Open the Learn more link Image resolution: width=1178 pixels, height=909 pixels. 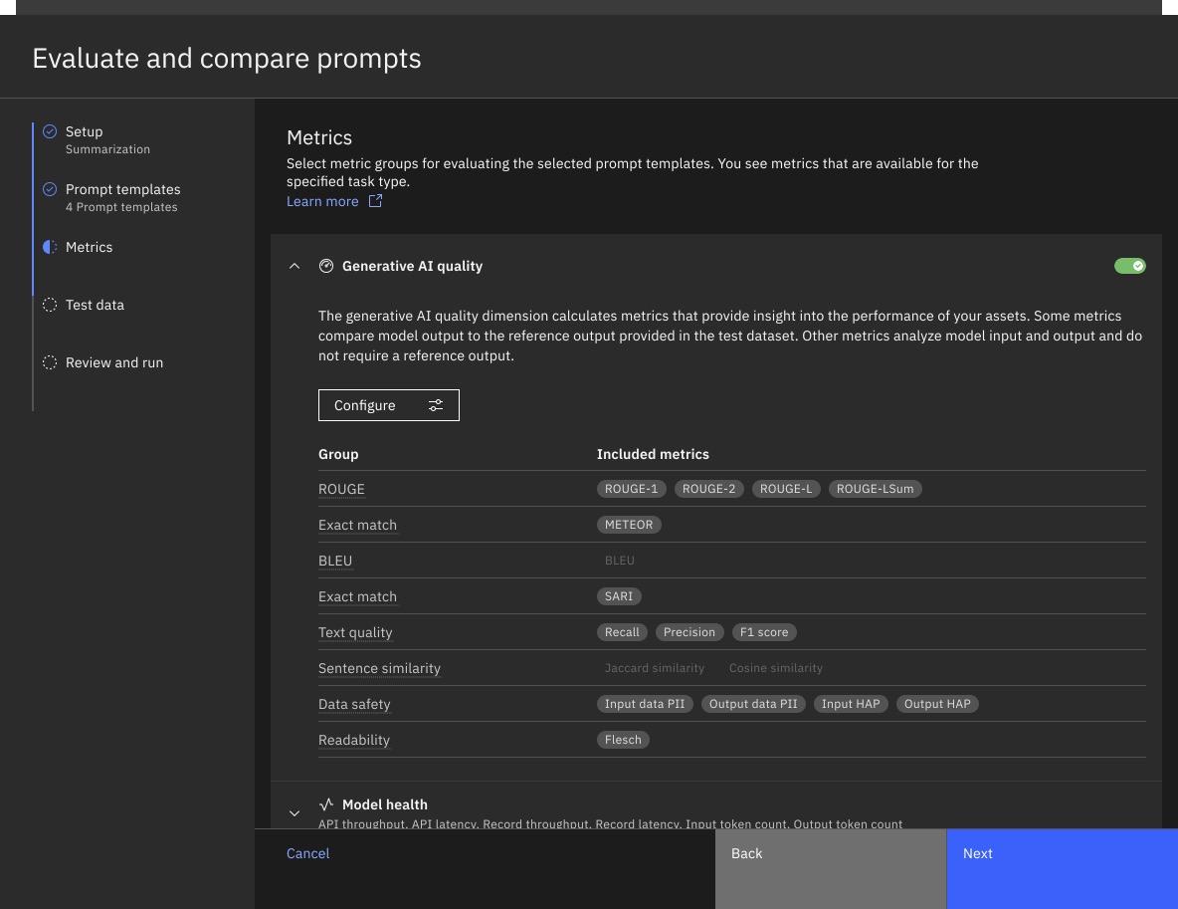pyautogui.click(x=322, y=201)
